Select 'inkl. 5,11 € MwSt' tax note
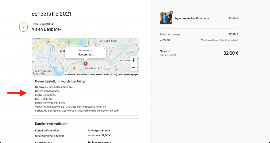The image size is (270, 143). point(168,55)
